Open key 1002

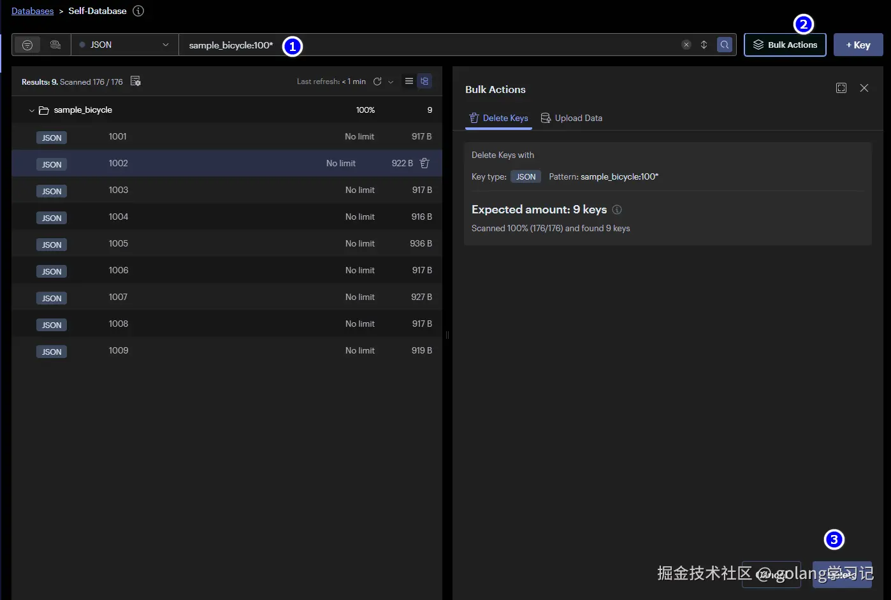tap(227, 164)
